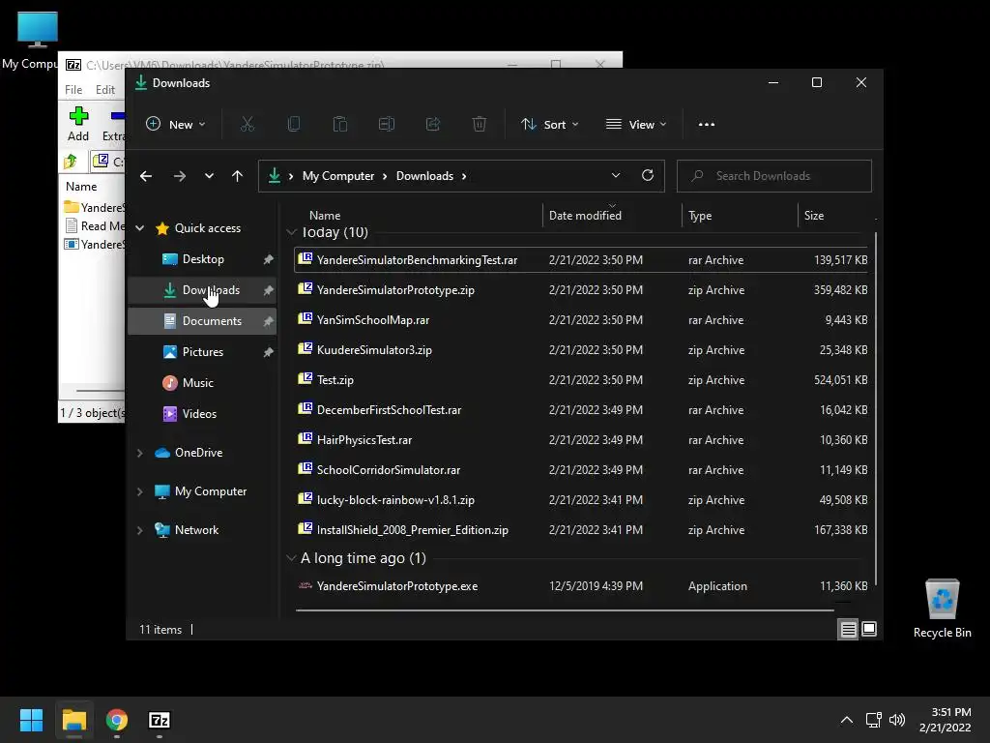Collapse the Today group
The height and width of the screenshot is (743, 990).
[291, 232]
